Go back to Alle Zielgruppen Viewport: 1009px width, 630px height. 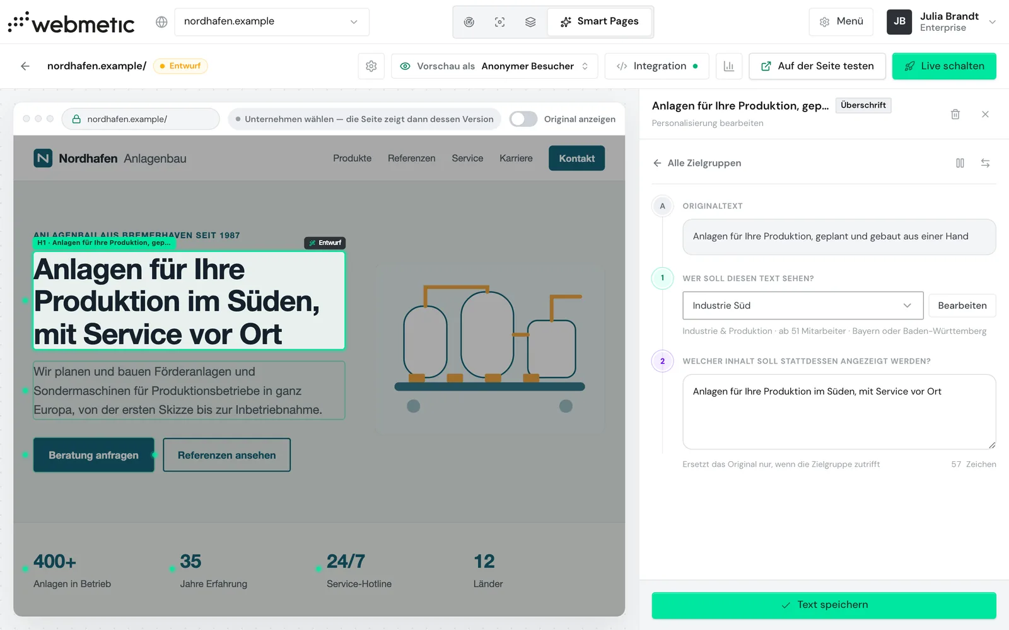[697, 163]
